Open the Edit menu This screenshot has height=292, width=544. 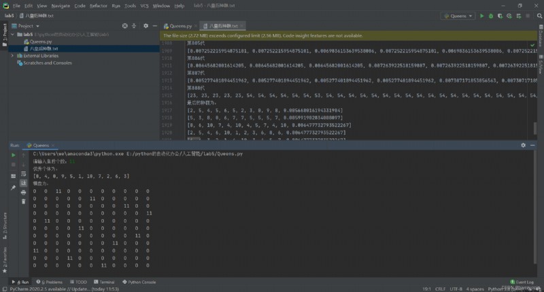(x=29, y=6)
